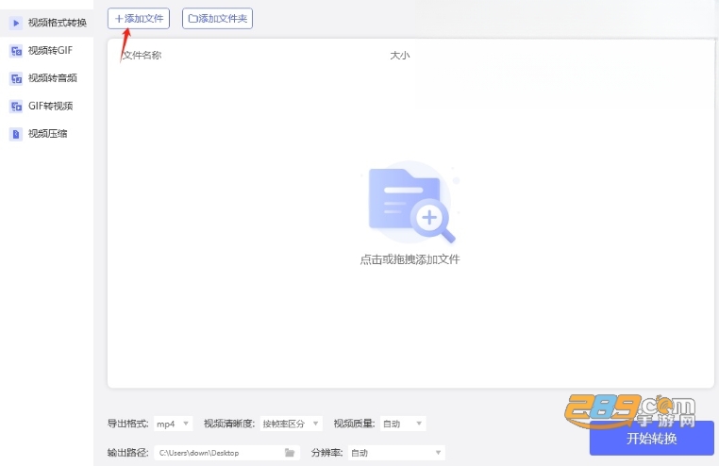
Task: Click the 添加文件夹 button
Action: pyautogui.click(x=217, y=19)
